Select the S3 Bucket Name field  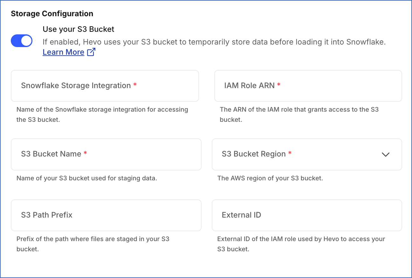[106, 154]
